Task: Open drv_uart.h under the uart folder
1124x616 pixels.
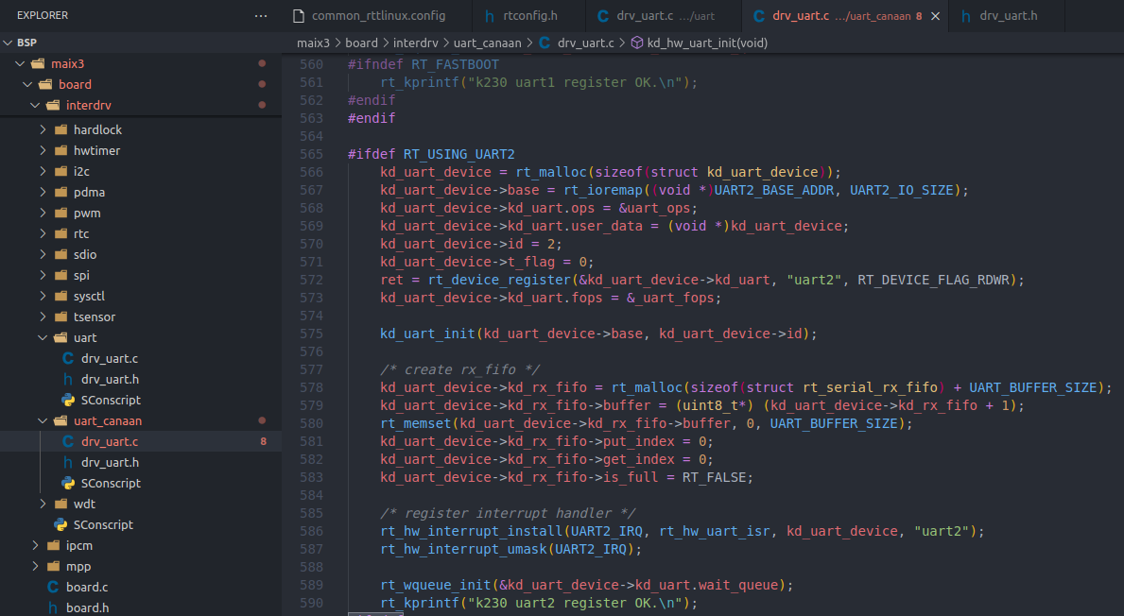Action: point(110,379)
